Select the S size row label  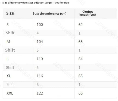pyautogui.click(x=8, y=25)
